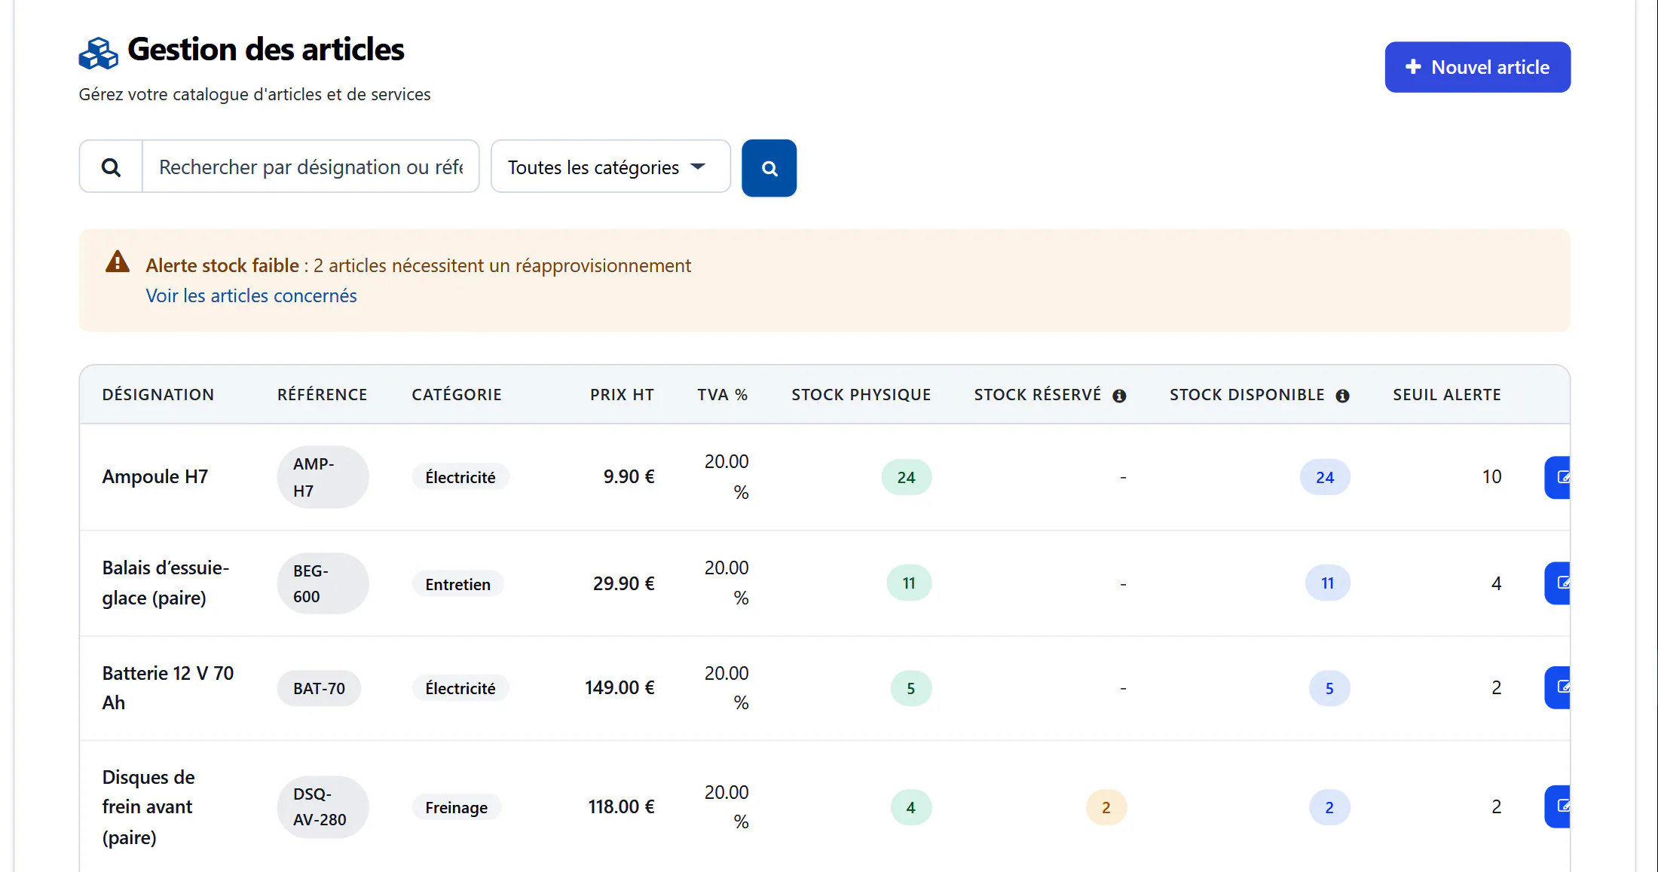Screen dimensions: 1658x872
Task: Click the 9.90 € price cell
Action: click(629, 476)
